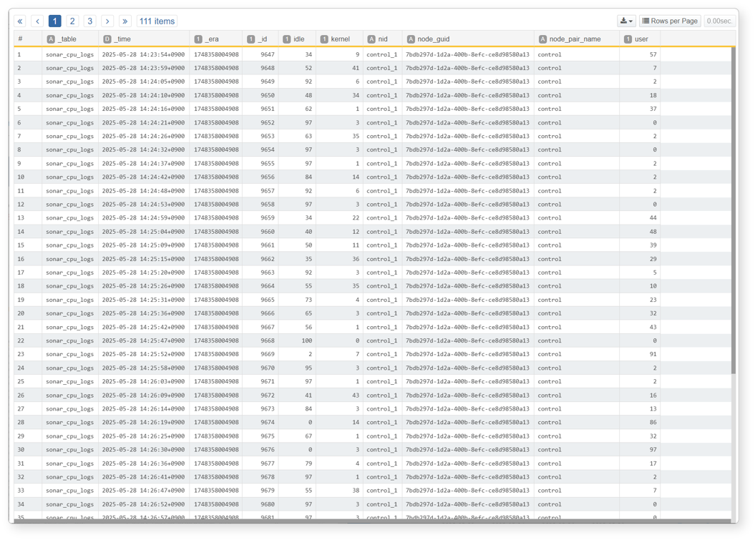Click the numeric type icon beside _era header
The image size is (755, 540).
click(198, 39)
